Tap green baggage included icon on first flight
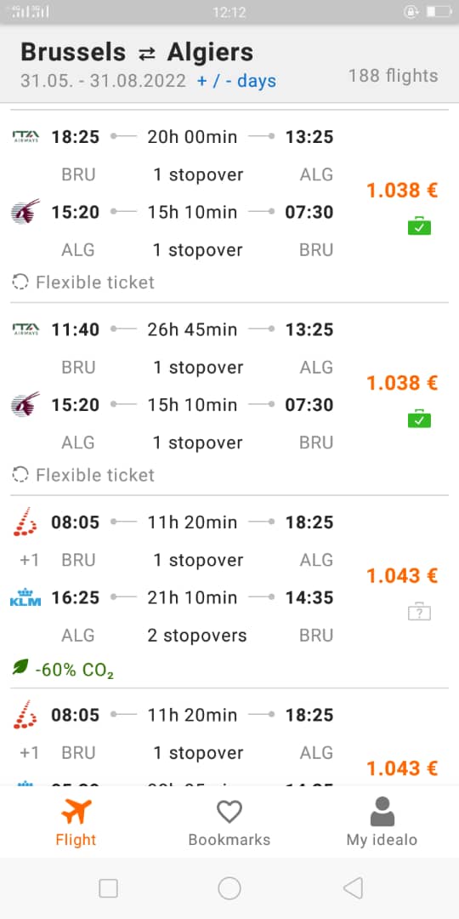Screen dimensions: 459x919 [419, 226]
